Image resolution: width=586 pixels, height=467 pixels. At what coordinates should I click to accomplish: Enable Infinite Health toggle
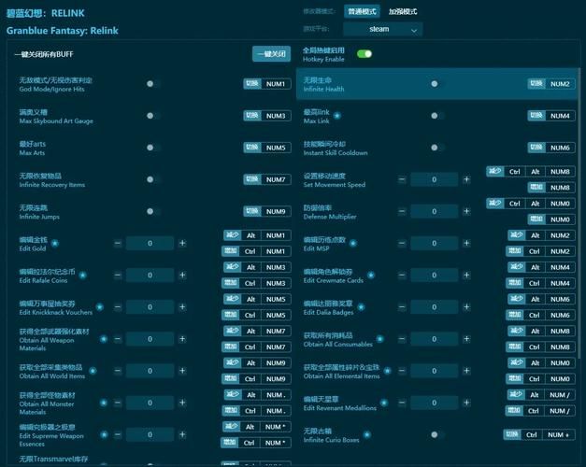coord(437,84)
